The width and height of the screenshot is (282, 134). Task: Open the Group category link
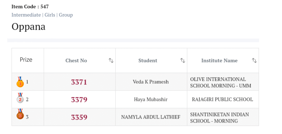tap(66, 15)
